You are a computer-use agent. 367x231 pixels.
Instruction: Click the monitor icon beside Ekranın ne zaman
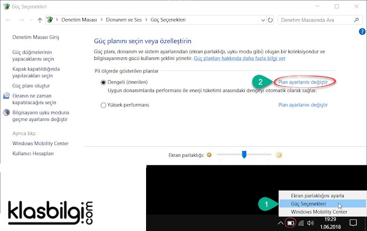point(6,96)
